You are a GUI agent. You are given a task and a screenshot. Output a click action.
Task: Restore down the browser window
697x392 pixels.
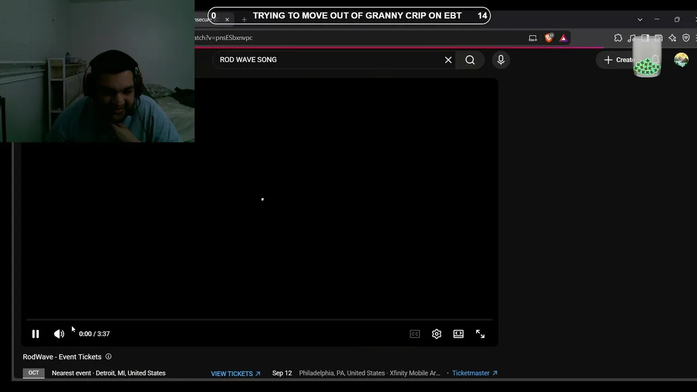[677, 20]
